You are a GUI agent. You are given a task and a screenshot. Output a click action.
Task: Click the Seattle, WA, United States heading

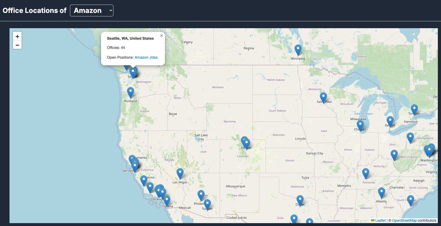130,38
